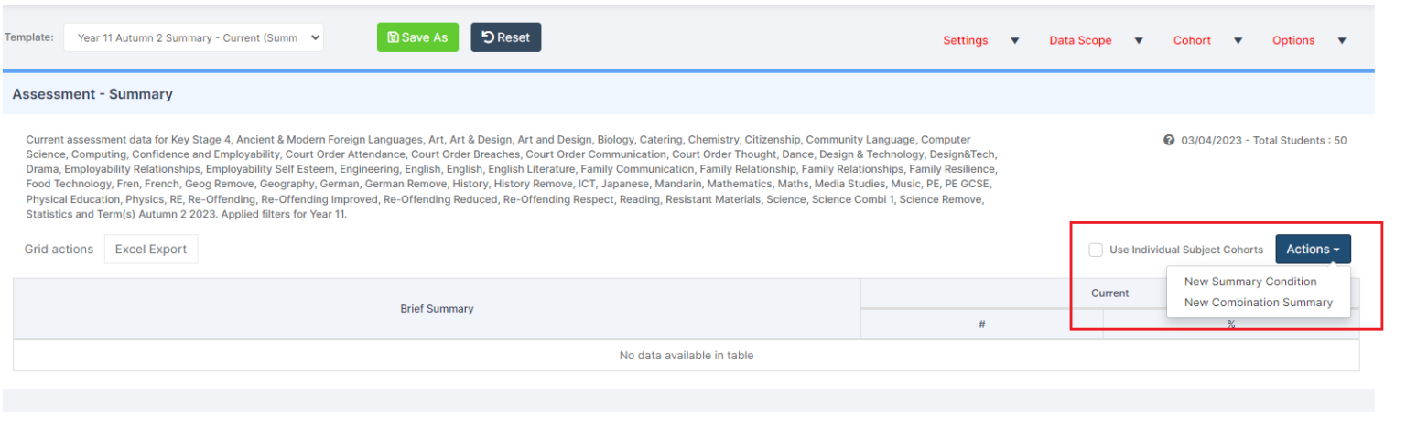
Task: Toggle the Actions dropdown button
Action: [x=1313, y=250]
